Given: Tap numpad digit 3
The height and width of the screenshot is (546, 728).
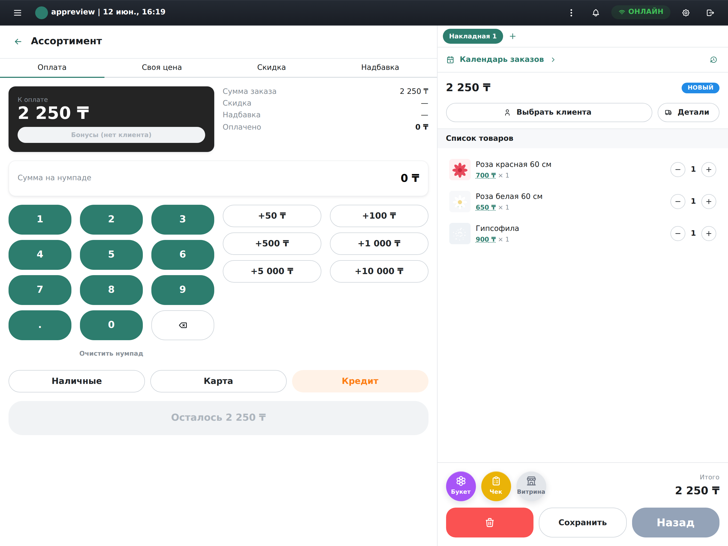Looking at the screenshot, I should tap(183, 219).
